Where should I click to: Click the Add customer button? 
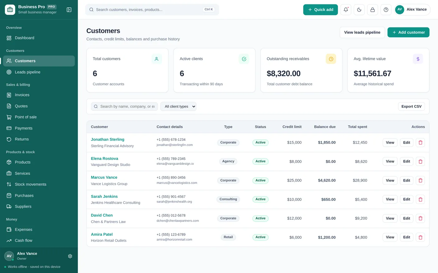coord(408,32)
